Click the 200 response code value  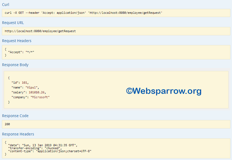pyautogui.click(x=7, y=124)
